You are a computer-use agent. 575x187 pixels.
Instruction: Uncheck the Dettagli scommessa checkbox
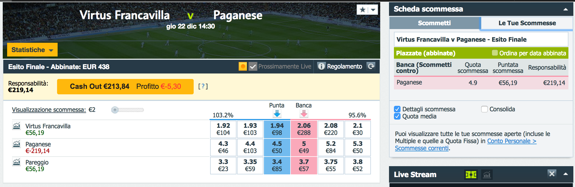(x=397, y=109)
